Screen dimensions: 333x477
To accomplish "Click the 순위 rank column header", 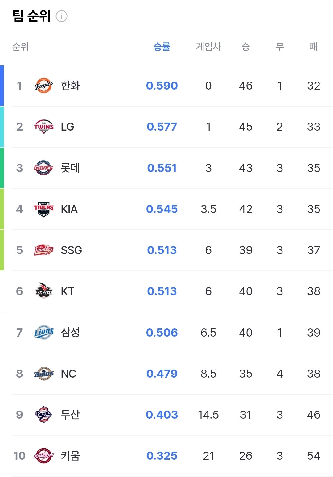I will coord(20,47).
